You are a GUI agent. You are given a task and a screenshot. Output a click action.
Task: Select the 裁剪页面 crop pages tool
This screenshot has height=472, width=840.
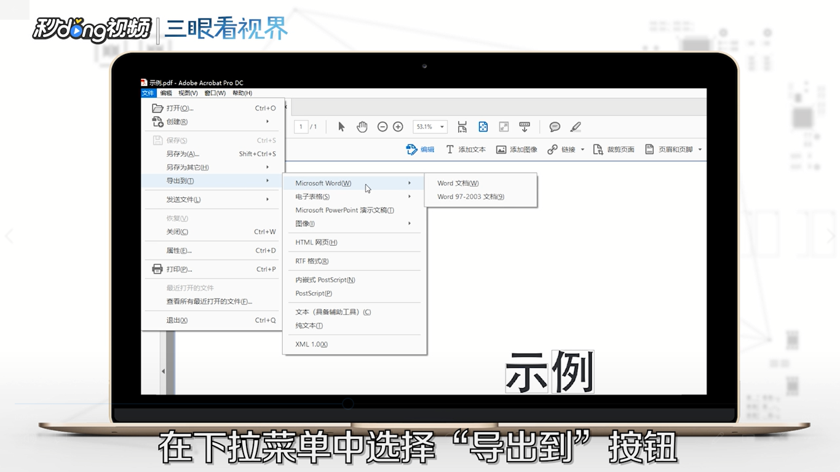tap(614, 149)
